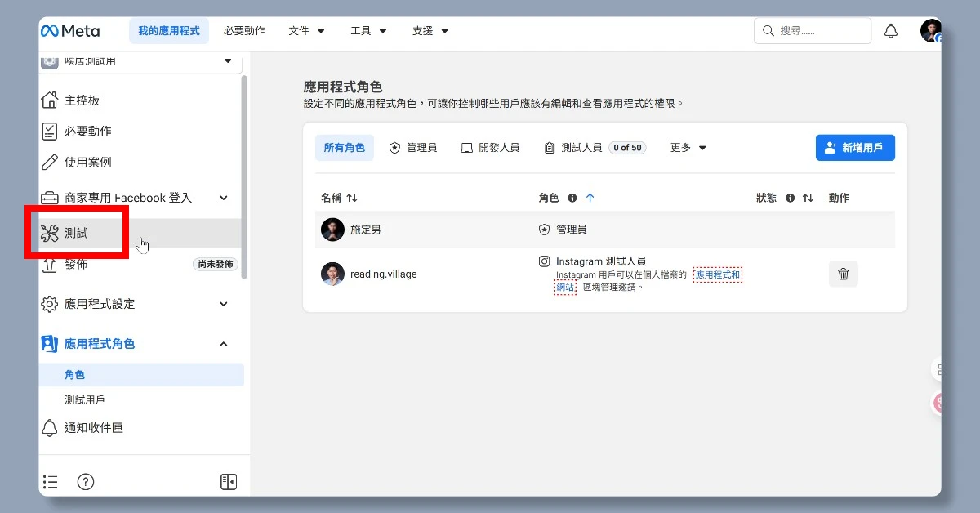Click the sidebar vertical scrollbar

click(x=244, y=177)
